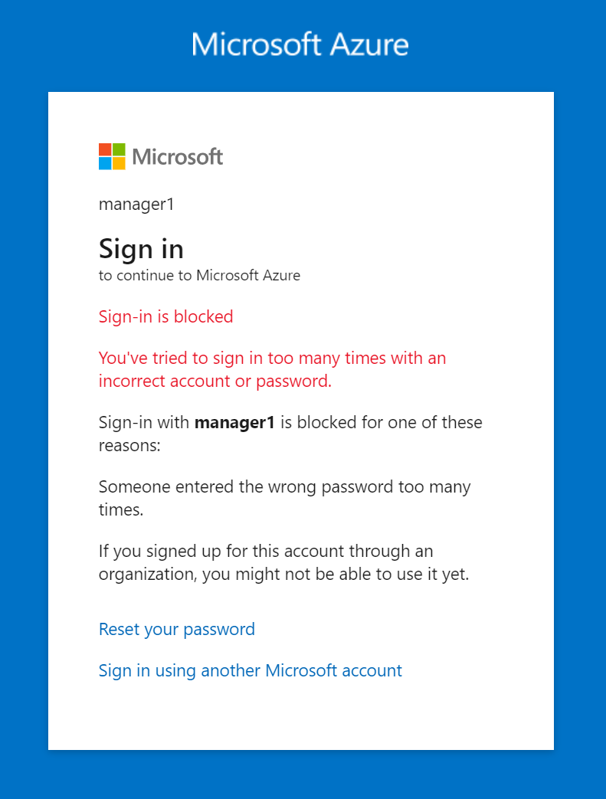The height and width of the screenshot is (799, 606).
Task: Click the red square of the Microsoft logo
Action: click(x=105, y=150)
